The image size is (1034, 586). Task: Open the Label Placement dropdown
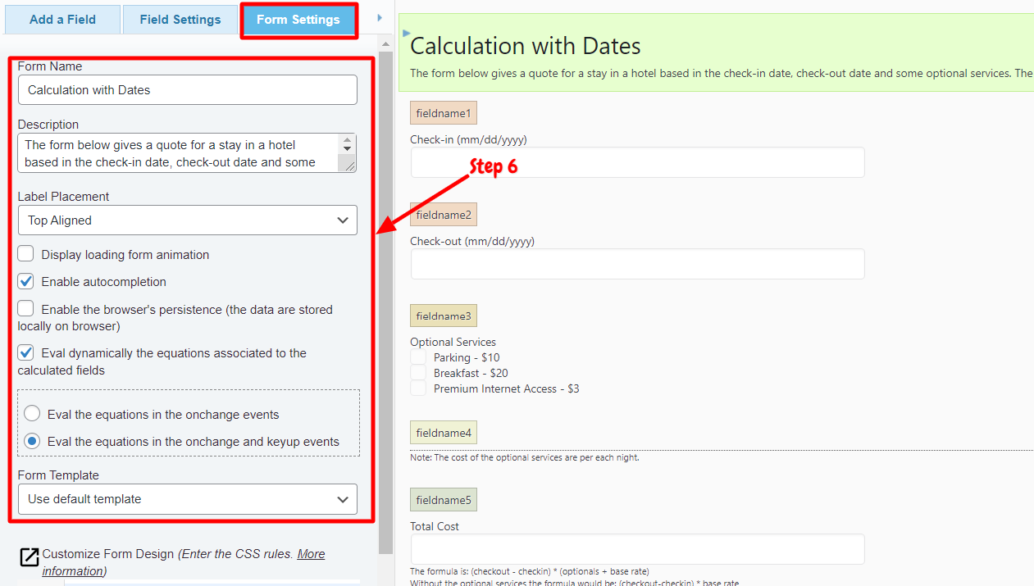tap(188, 220)
